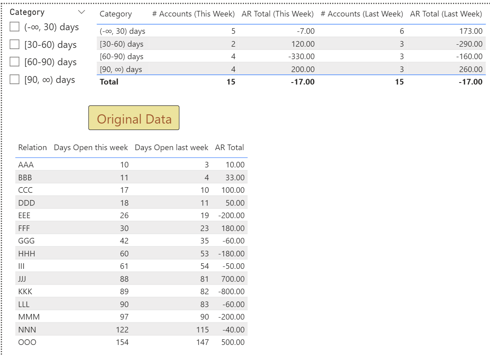
Task: Select the [90, ∞) days row in summary table
Action: click(291, 69)
